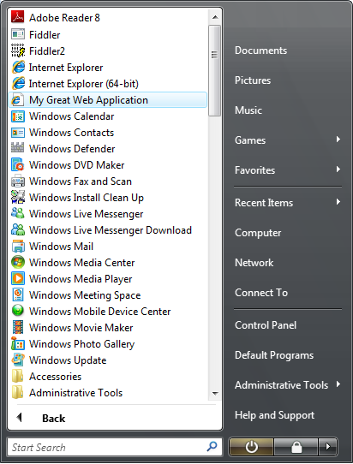The height and width of the screenshot is (464, 353).
Task: Click the Windows Defender castle icon
Action: [17, 147]
